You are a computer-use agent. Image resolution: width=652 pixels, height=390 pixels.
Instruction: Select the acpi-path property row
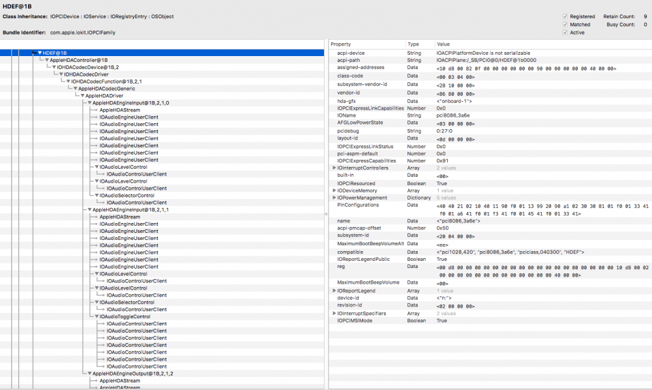[x=490, y=60]
